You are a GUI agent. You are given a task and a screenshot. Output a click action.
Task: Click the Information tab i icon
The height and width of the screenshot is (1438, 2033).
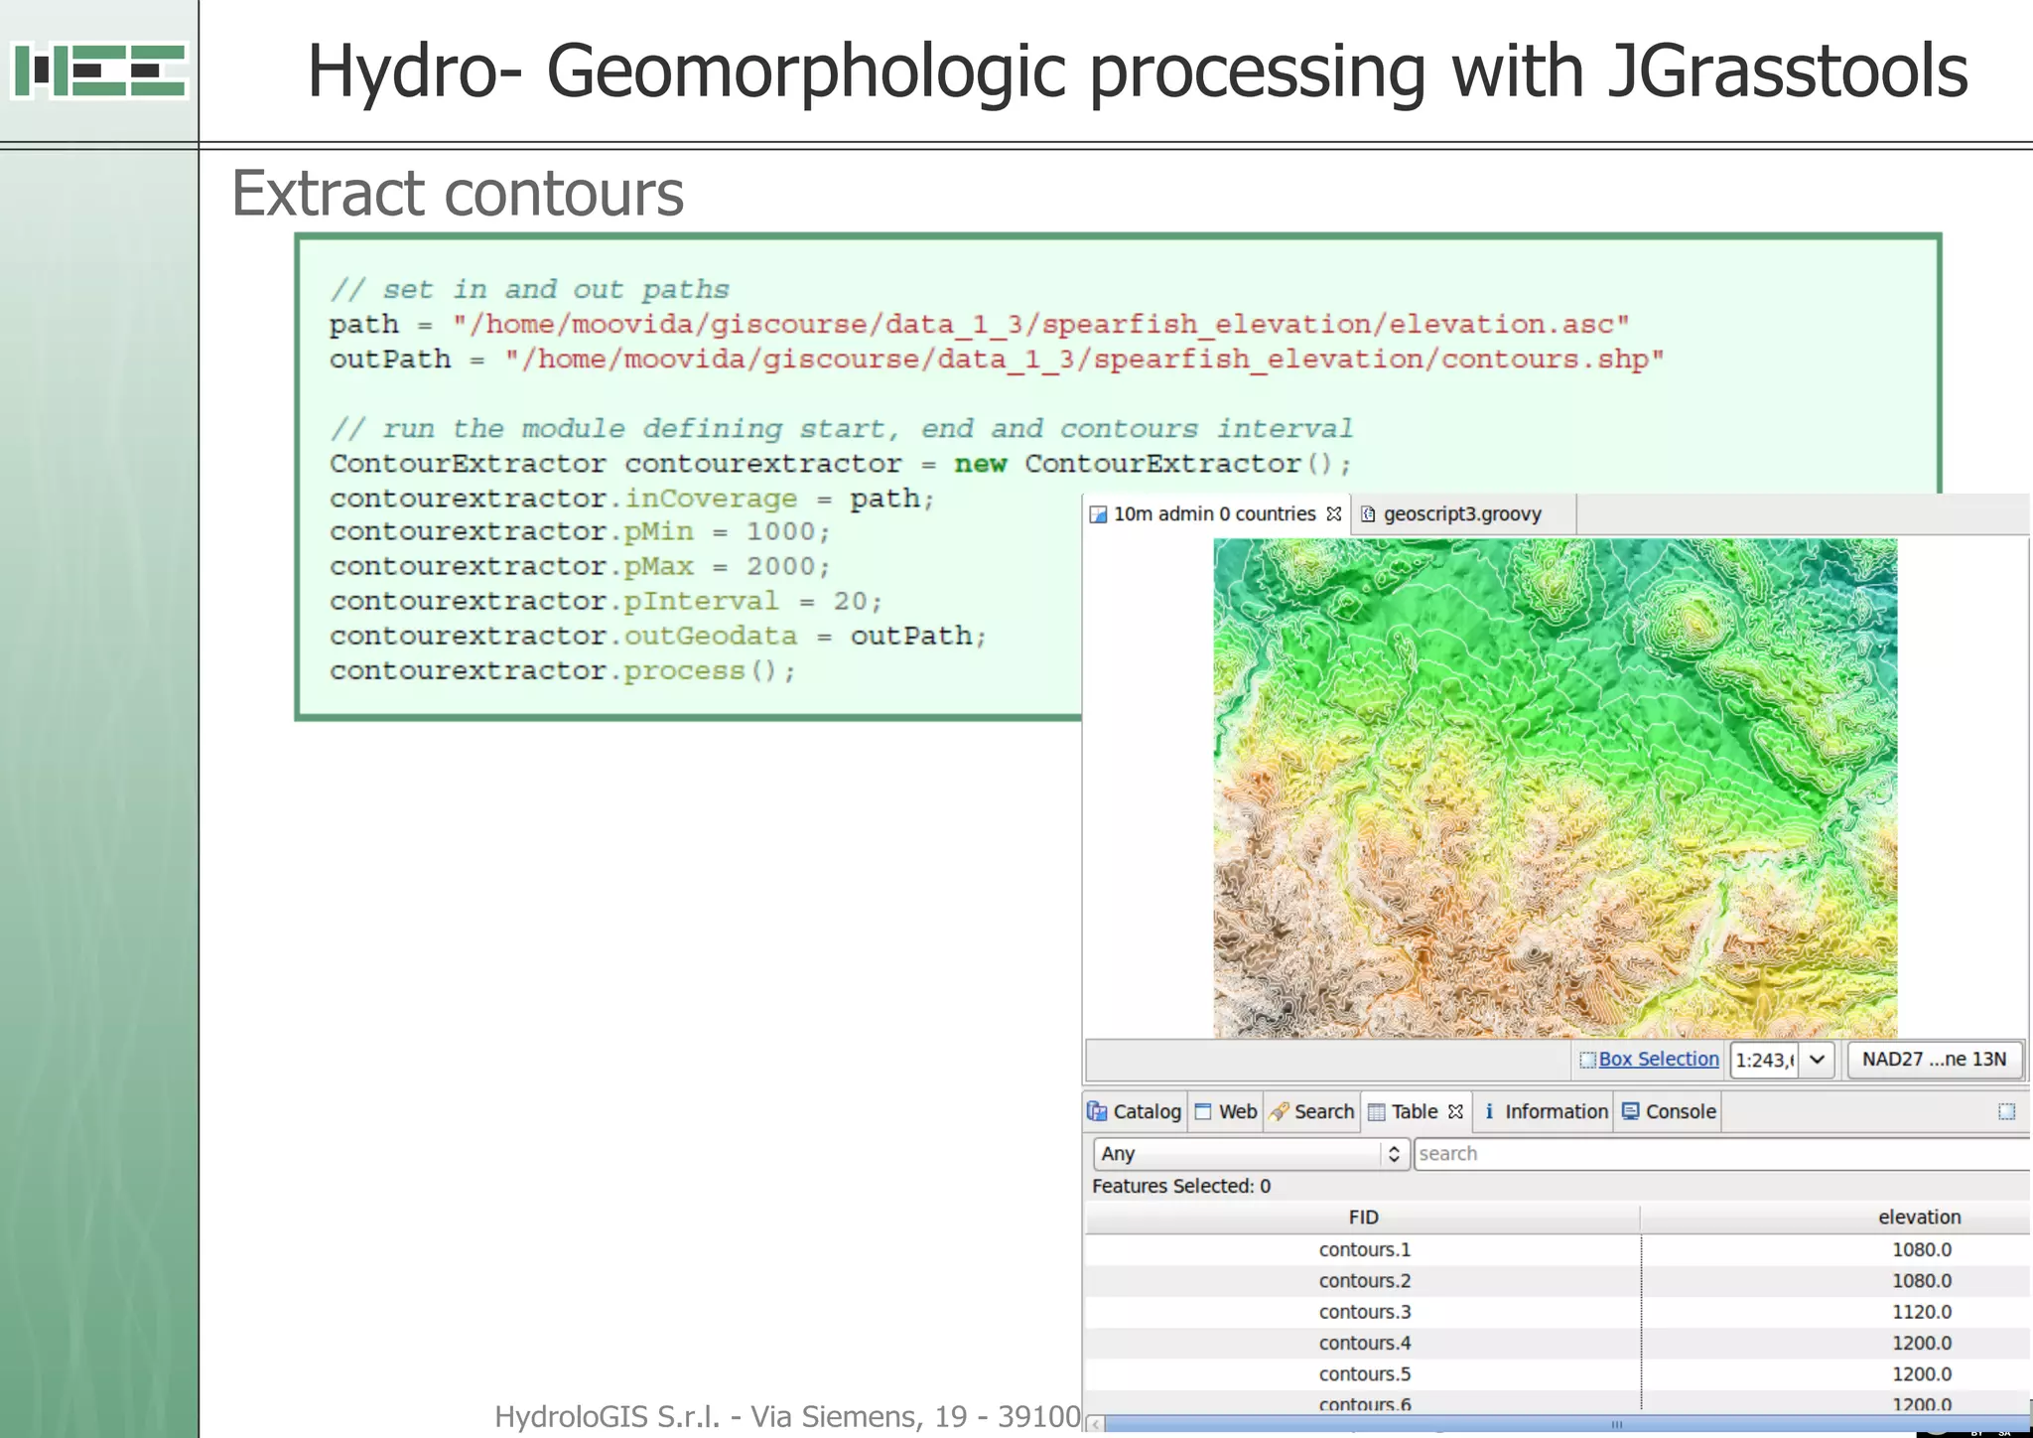click(x=1489, y=1111)
